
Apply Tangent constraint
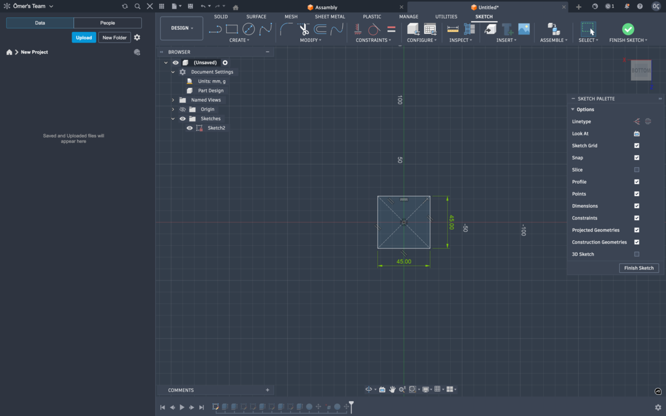374,29
